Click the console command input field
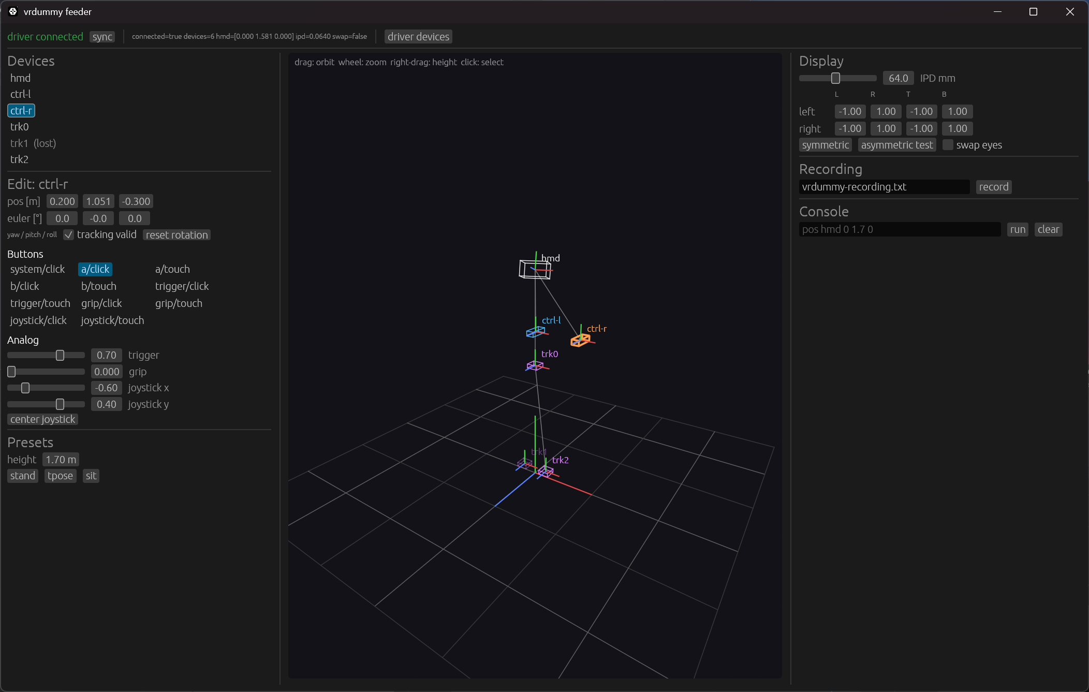 pos(900,229)
